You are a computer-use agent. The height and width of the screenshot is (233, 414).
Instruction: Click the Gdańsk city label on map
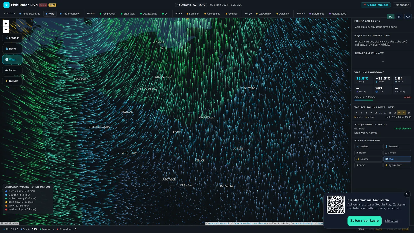(x=161, y=48)
